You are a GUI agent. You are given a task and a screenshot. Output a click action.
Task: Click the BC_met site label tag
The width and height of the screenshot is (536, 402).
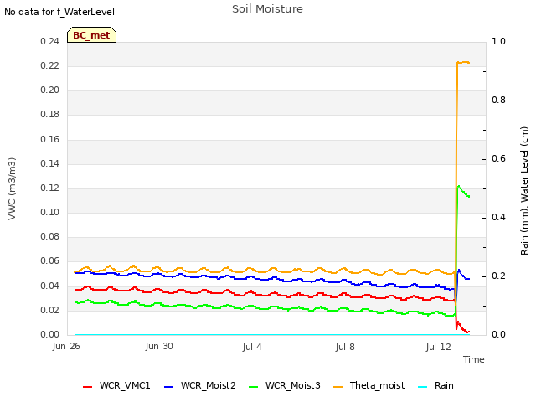coord(91,35)
